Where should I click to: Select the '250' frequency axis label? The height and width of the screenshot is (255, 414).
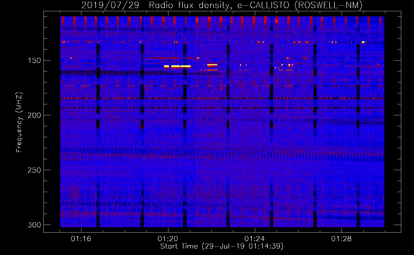[x=34, y=170]
